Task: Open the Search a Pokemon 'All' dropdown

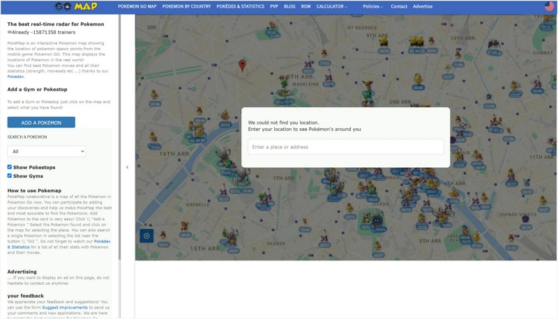Action: tap(46, 151)
